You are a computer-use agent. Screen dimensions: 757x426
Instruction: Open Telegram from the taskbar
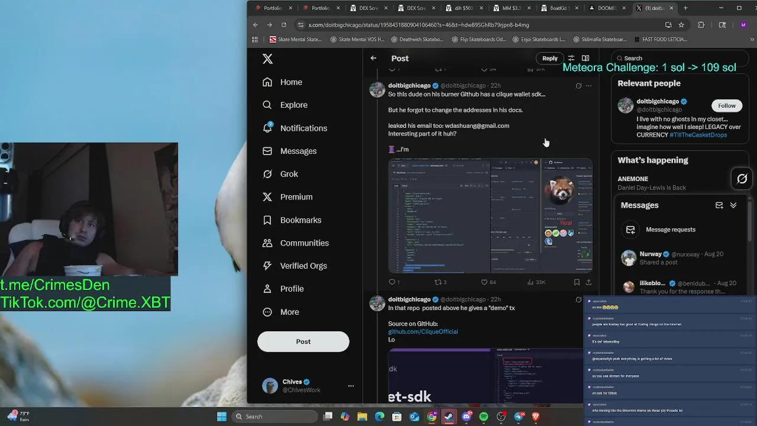(x=519, y=417)
